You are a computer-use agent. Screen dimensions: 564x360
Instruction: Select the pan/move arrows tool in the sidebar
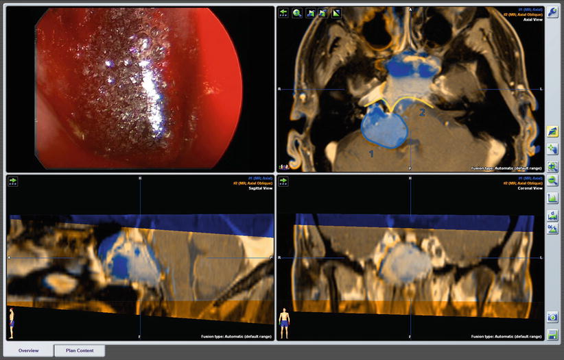pyautogui.click(x=552, y=149)
